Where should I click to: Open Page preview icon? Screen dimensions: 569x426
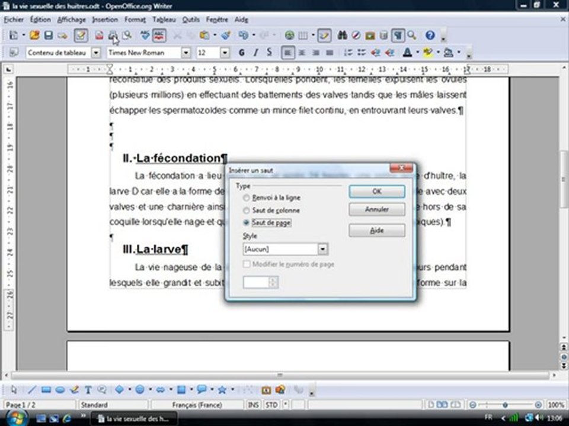(x=127, y=35)
